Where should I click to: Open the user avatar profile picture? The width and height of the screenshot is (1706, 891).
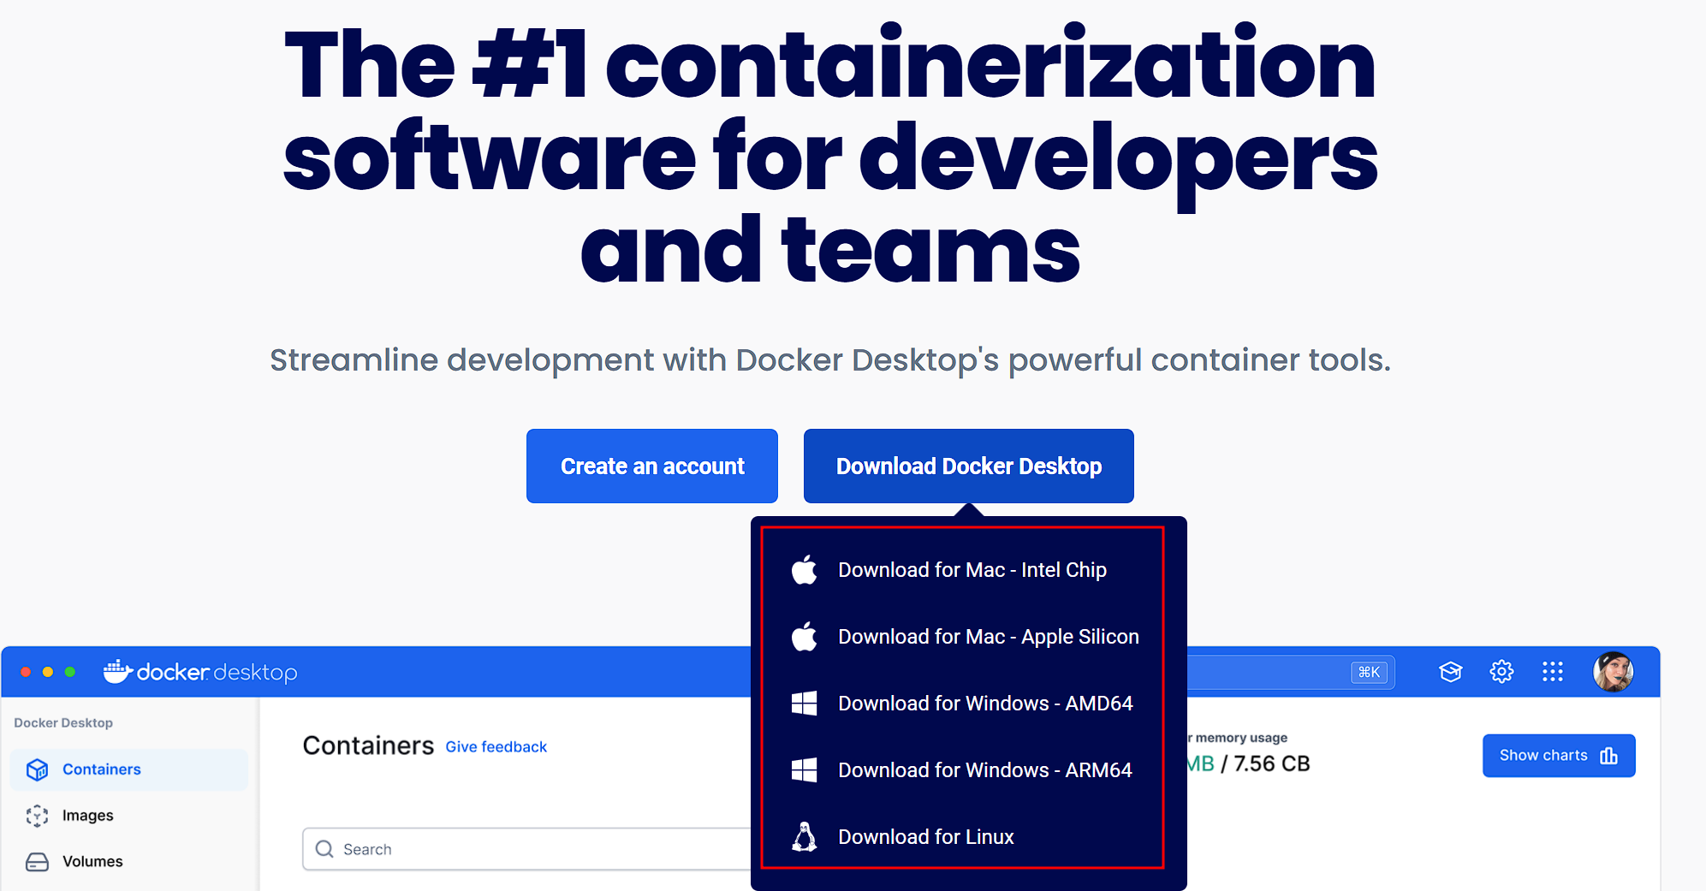tap(1613, 672)
